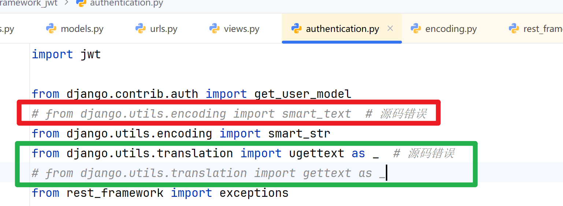Click authentication.py in the breadcrumb path
Screen dimensions: 563x206
(x=126, y=4)
